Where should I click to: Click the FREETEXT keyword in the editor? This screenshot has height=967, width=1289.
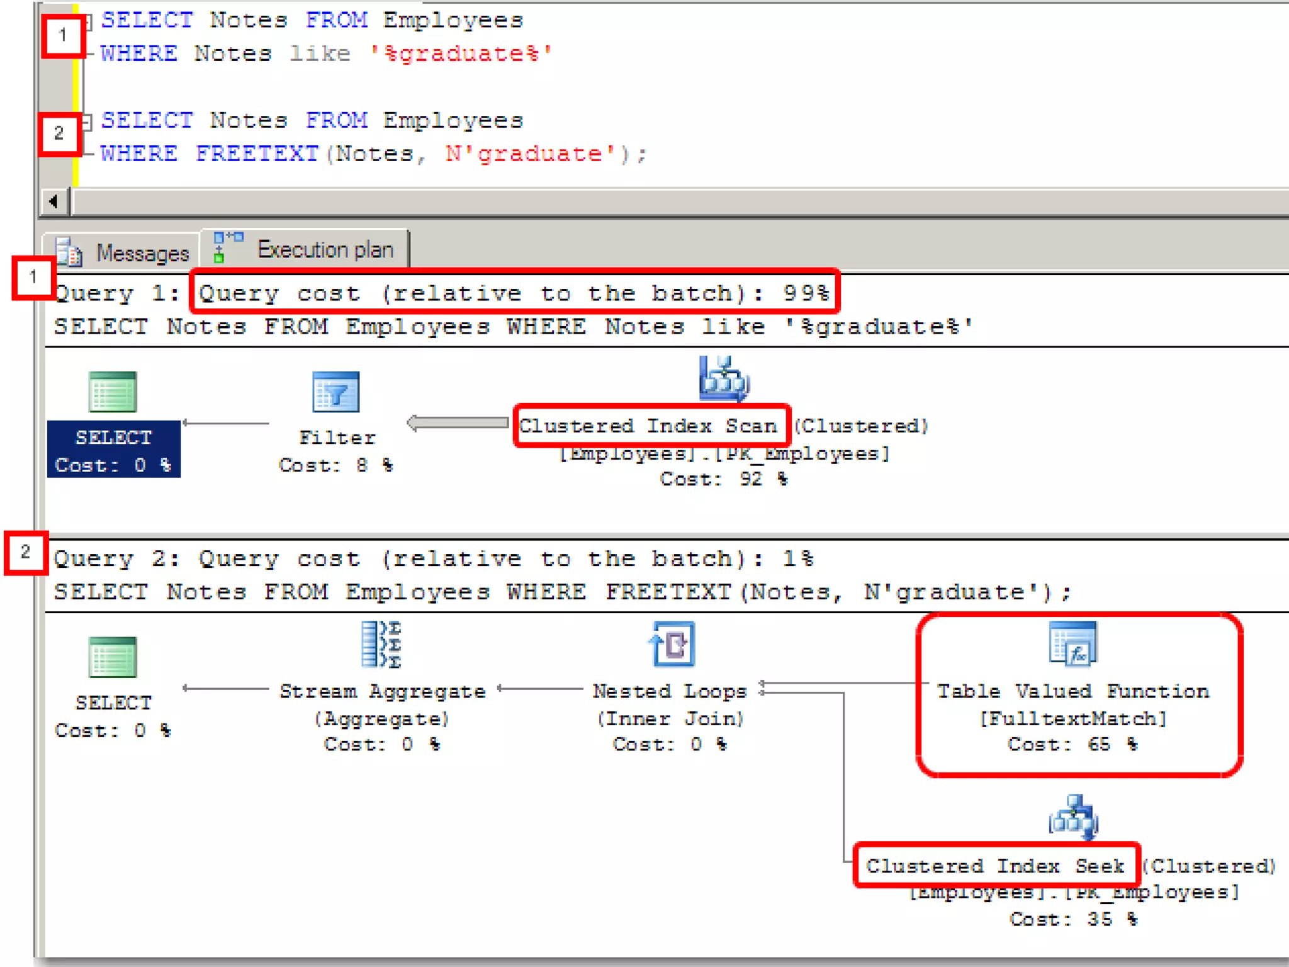coord(257,154)
